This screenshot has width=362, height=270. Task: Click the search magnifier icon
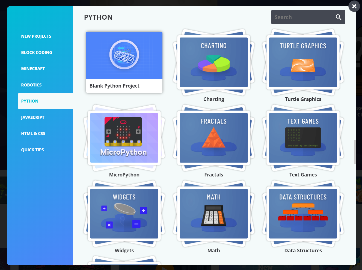338,17
